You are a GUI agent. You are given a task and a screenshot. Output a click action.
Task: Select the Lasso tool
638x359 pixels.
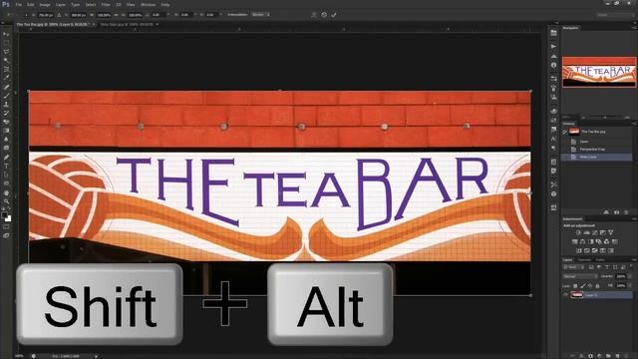(x=6, y=52)
